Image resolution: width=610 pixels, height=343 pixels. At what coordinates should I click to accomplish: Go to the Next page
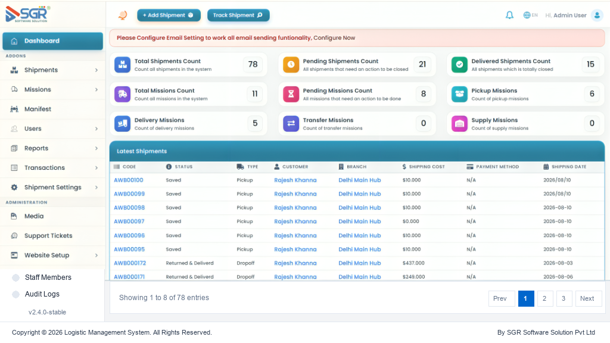tap(588, 299)
